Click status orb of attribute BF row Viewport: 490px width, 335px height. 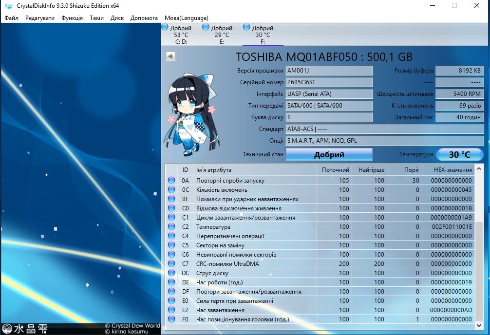(x=171, y=199)
